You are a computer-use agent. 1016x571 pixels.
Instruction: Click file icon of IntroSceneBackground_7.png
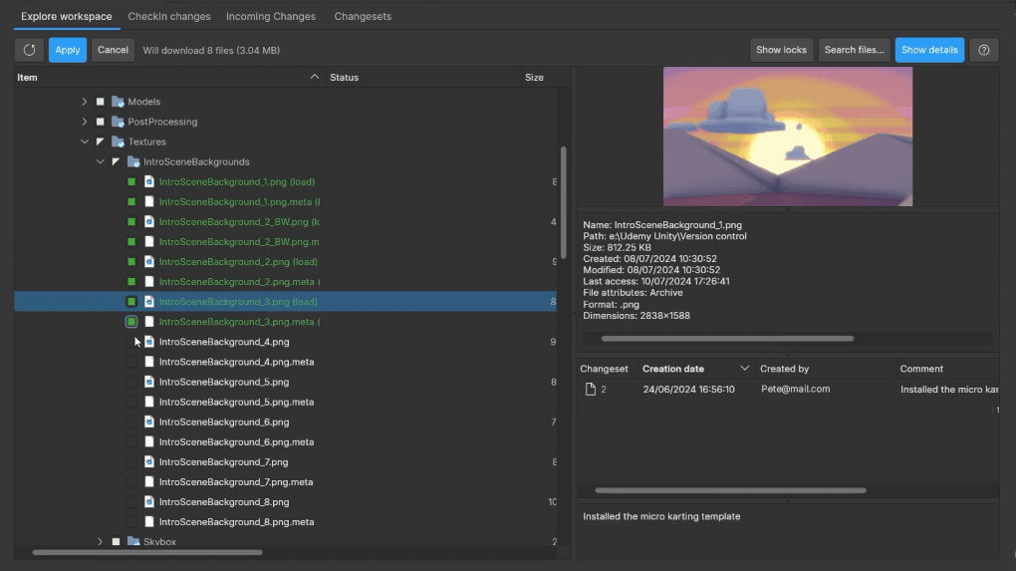[149, 462]
